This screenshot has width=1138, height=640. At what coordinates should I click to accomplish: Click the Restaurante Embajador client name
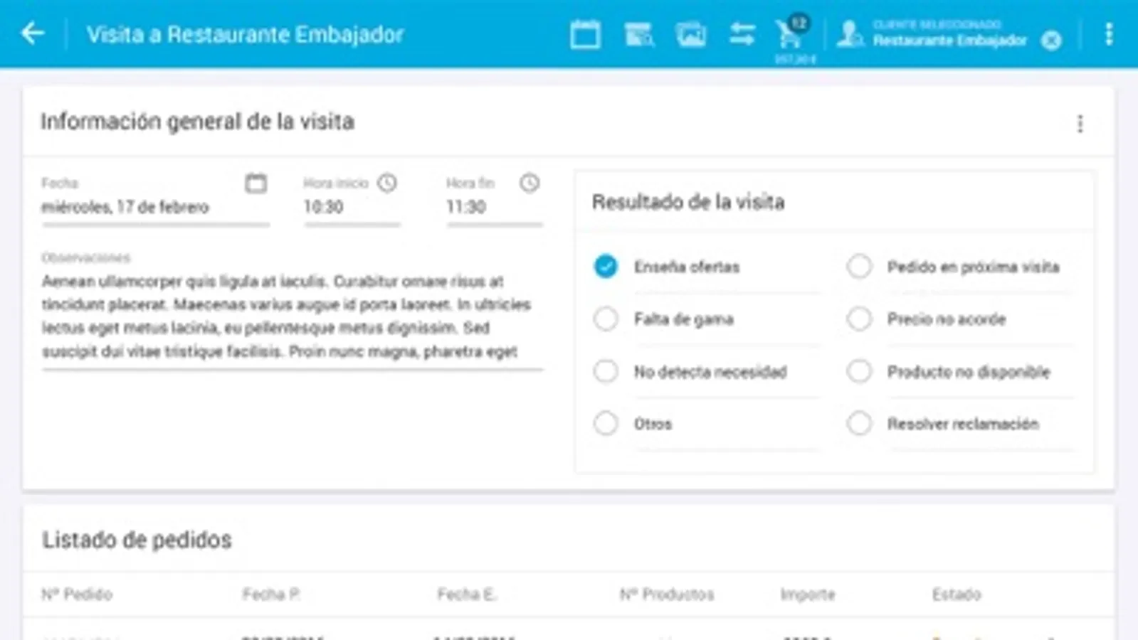[x=950, y=41]
